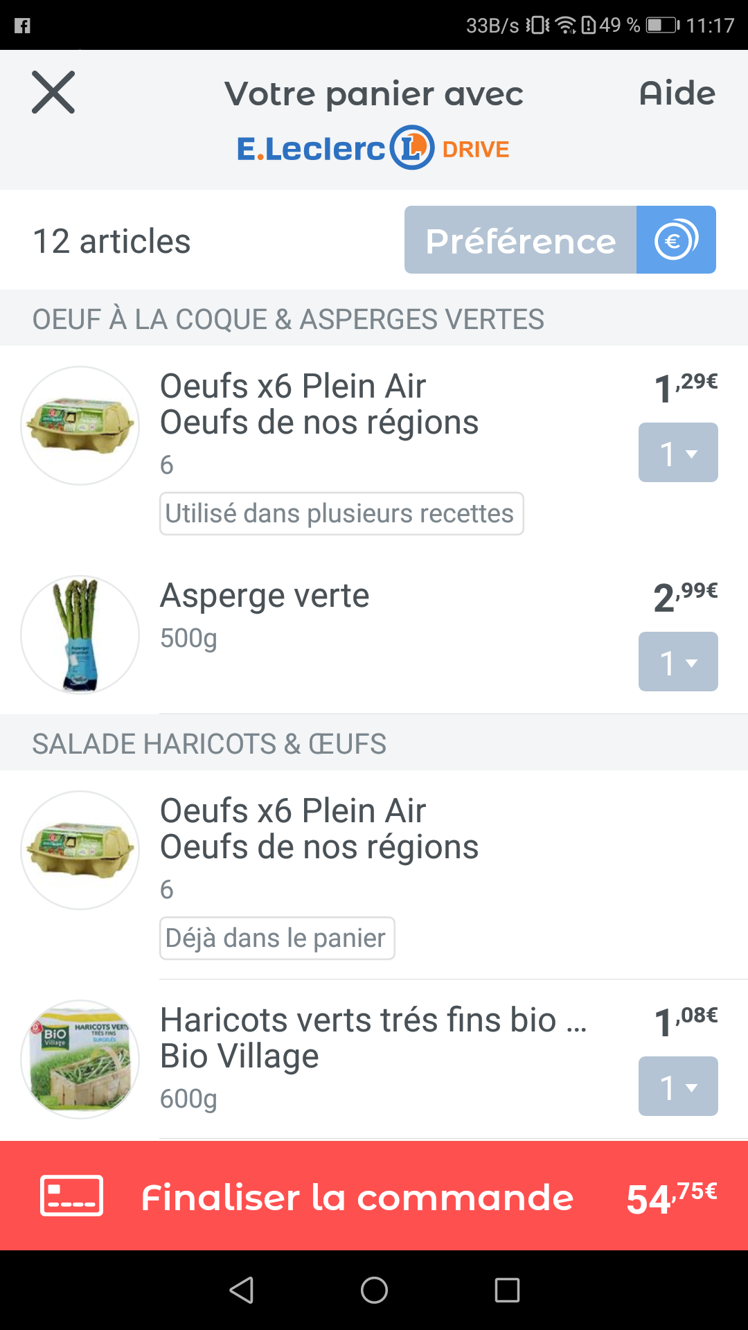Screen dimensions: 748x1330
Task: Tap the green asparagus product image
Action: [x=80, y=635]
